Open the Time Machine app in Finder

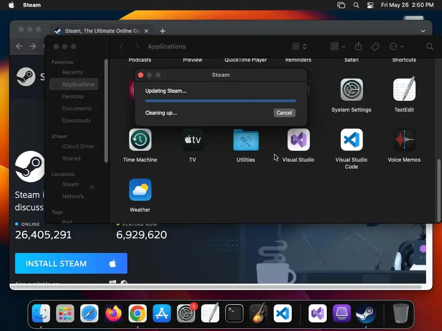coord(140,140)
